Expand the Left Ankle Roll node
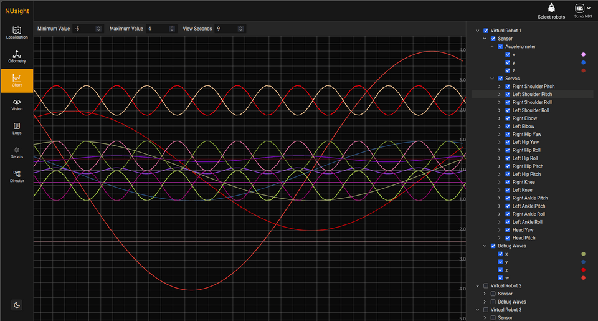The height and width of the screenshot is (321, 598). point(500,222)
